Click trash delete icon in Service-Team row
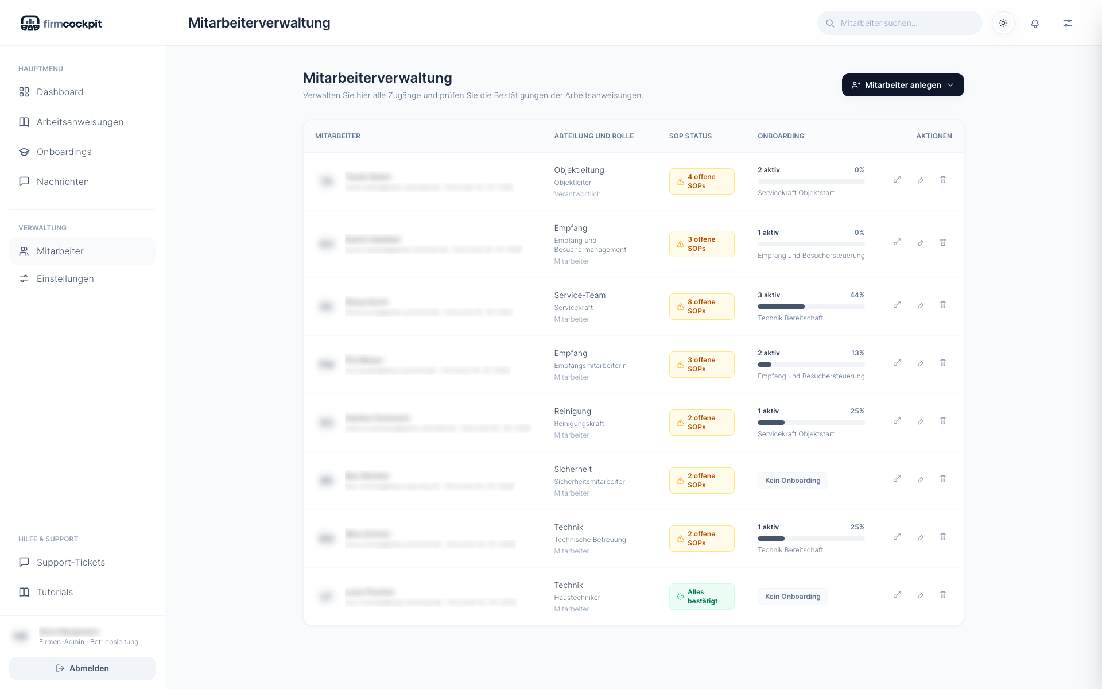The image size is (1102, 689). pos(942,305)
